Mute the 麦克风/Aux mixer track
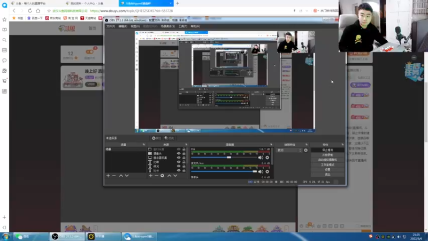Image resolution: width=428 pixels, height=241 pixels. click(x=261, y=171)
